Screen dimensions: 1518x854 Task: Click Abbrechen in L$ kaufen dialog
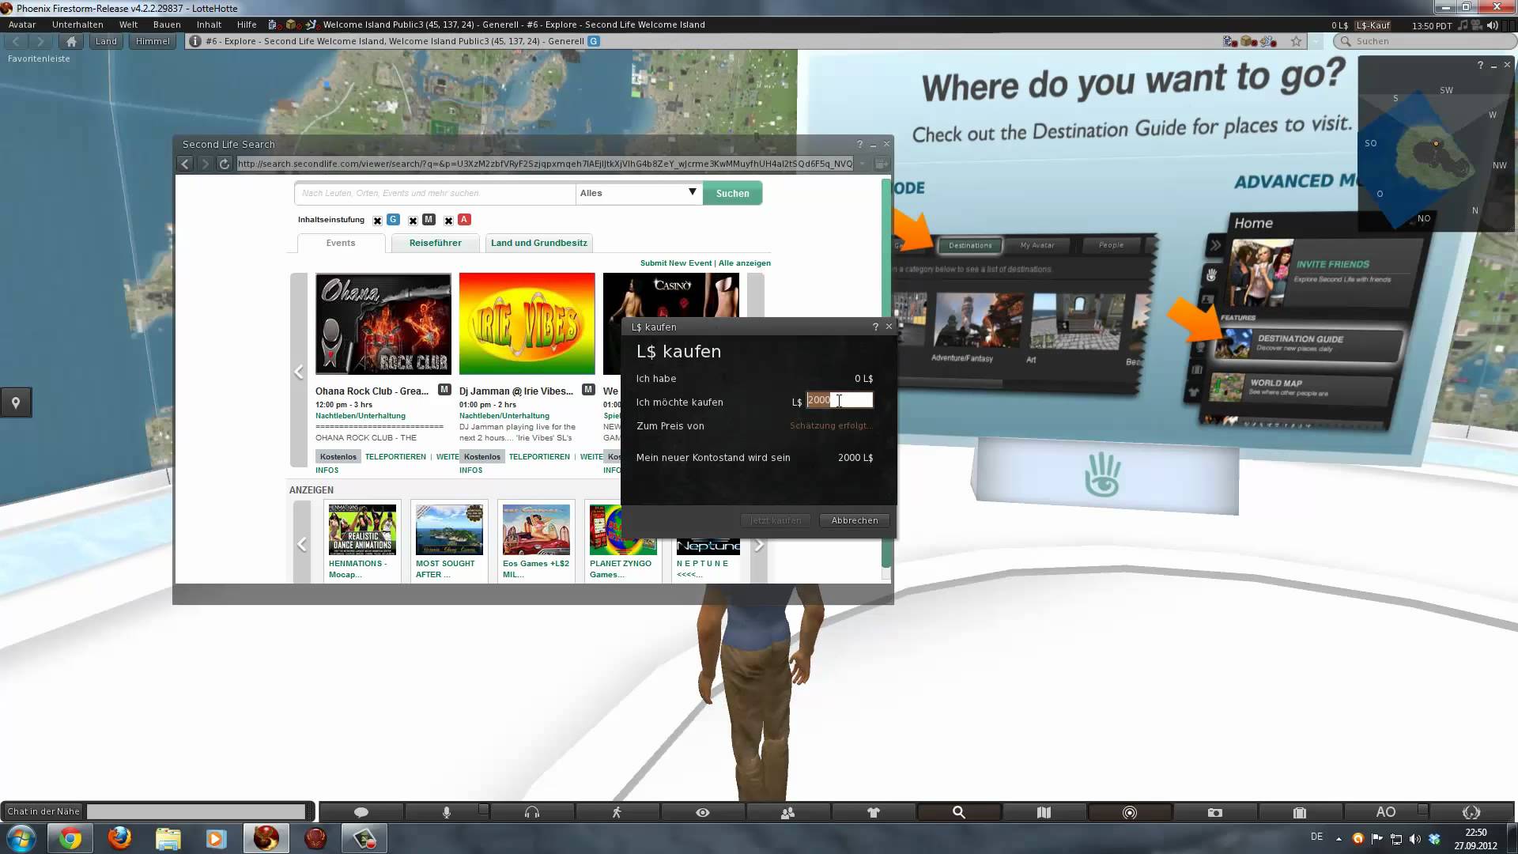[855, 520]
